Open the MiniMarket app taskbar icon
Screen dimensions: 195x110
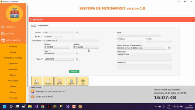80,107
